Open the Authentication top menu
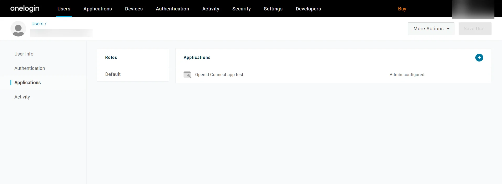 click(x=172, y=9)
